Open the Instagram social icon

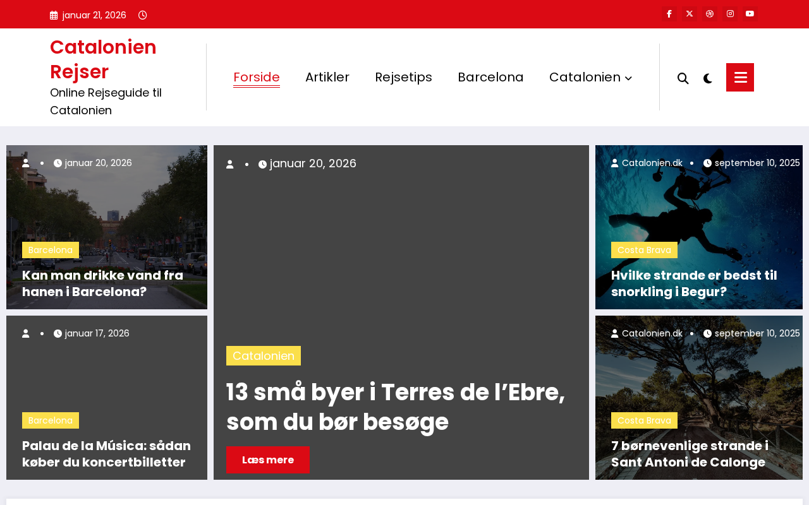tap(730, 14)
